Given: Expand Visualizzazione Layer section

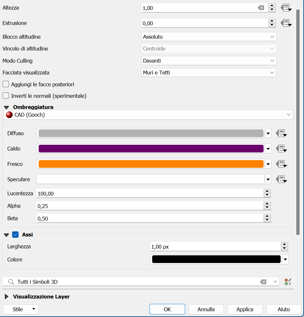Looking at the screenshot, I should pyautogui.click(x=6, y=297).
